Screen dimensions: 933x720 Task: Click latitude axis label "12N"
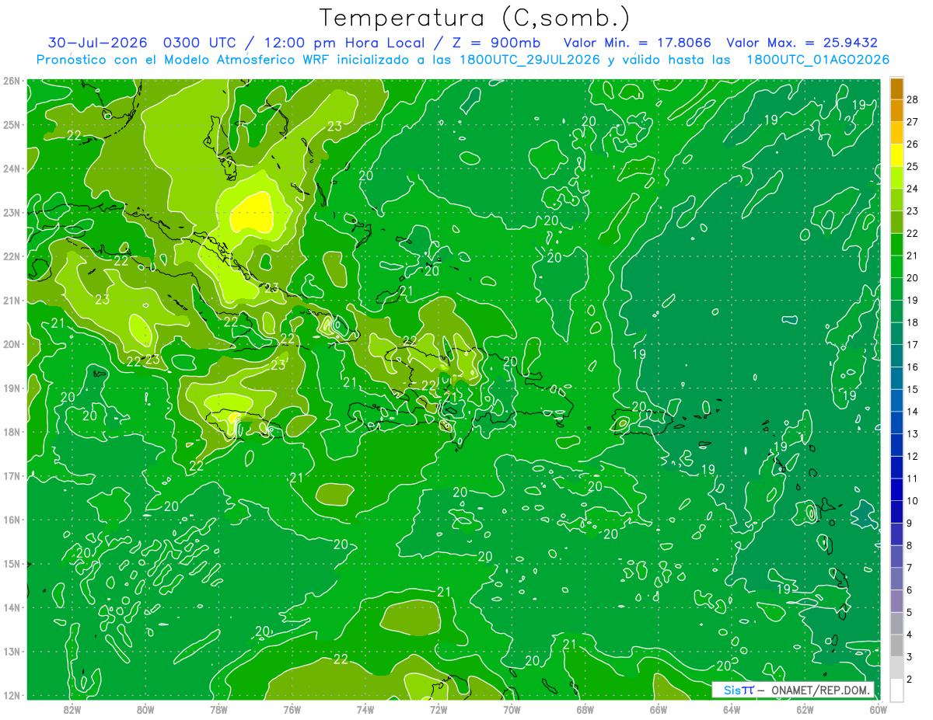(11, 695)
